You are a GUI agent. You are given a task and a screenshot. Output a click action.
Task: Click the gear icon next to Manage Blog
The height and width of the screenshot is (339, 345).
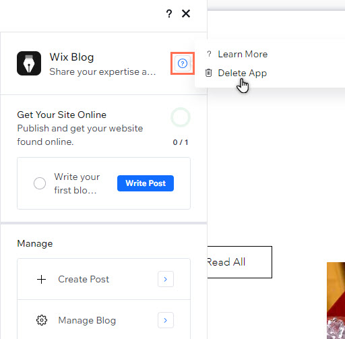point(42,320)
